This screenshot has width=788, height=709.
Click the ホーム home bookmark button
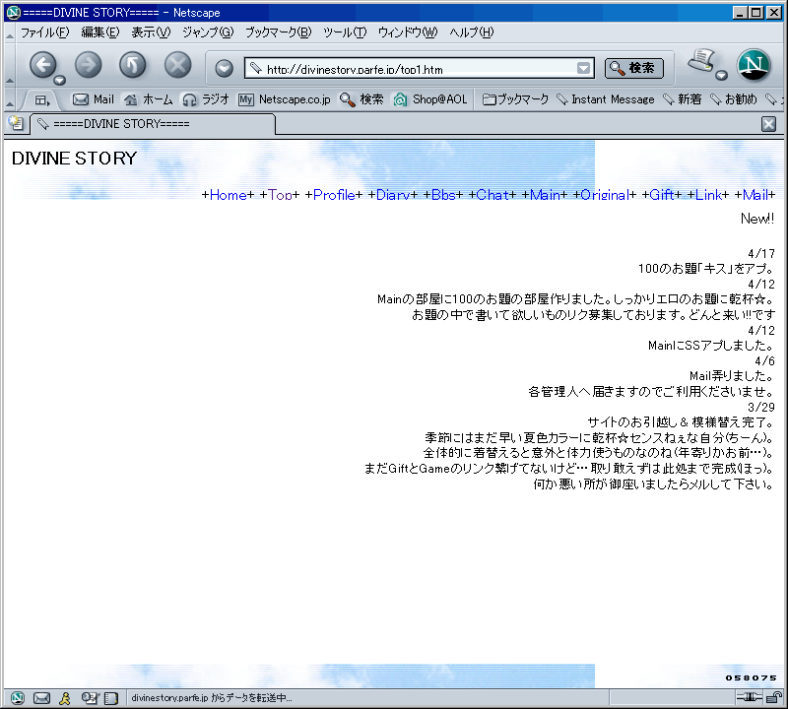[x=149, y=99]
